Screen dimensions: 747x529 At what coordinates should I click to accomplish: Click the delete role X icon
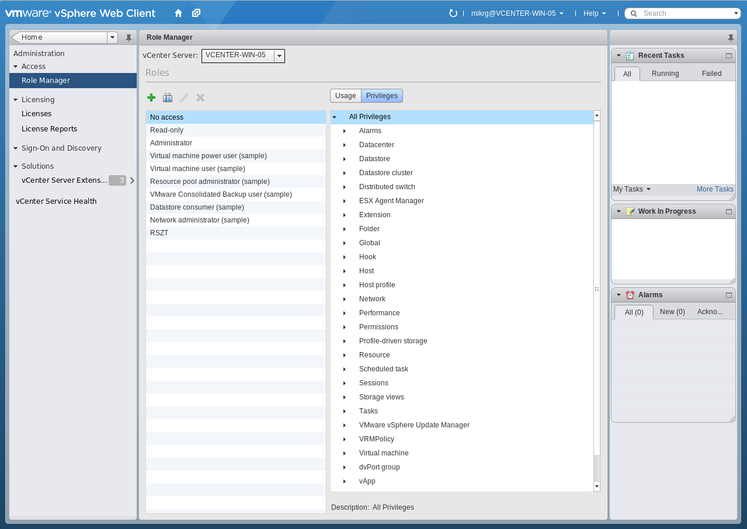200,98
